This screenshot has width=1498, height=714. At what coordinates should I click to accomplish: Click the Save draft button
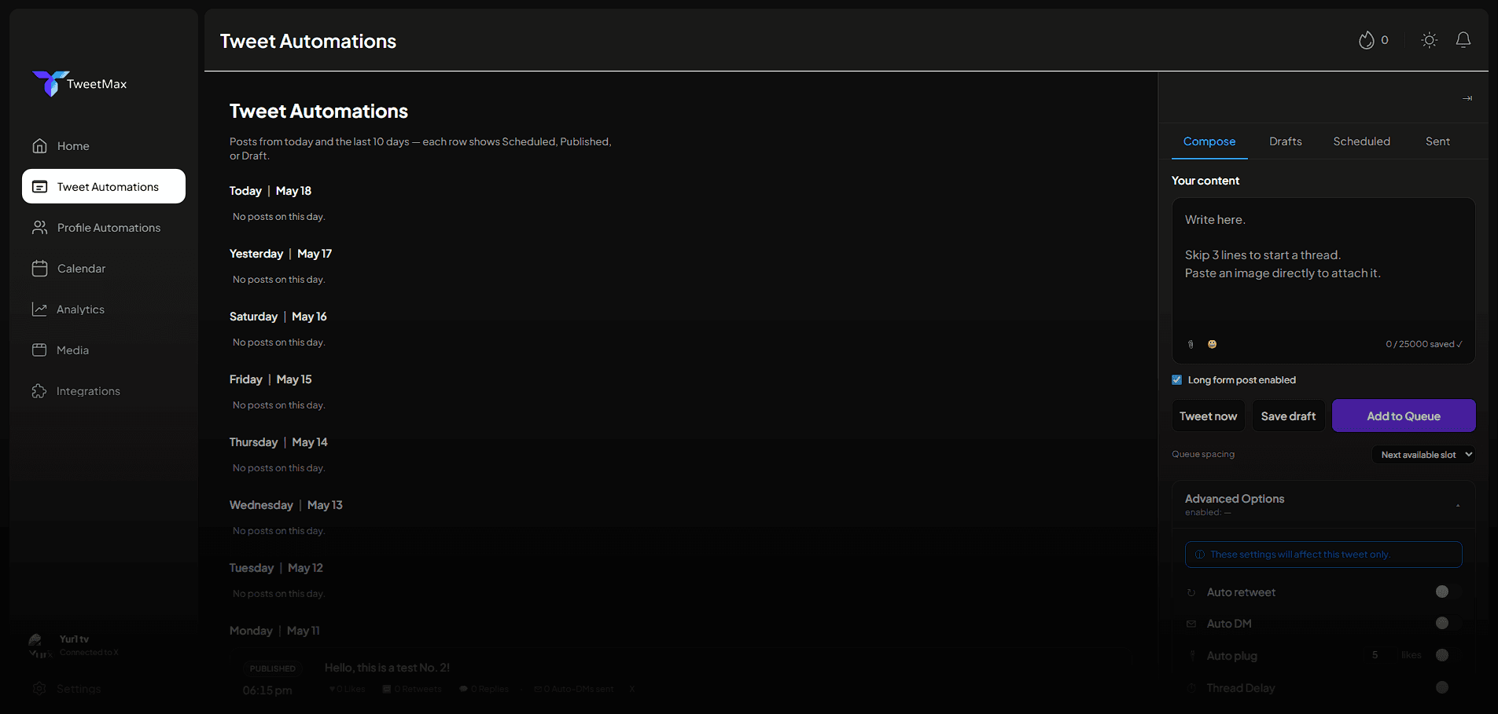1288,416
